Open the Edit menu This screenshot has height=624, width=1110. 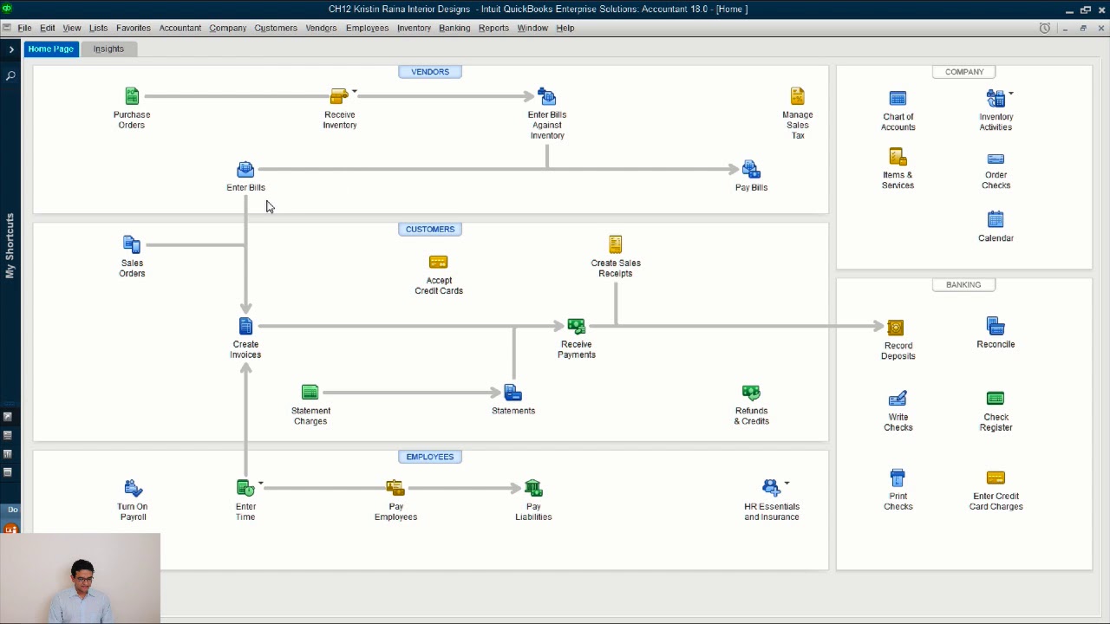point(48,28)
